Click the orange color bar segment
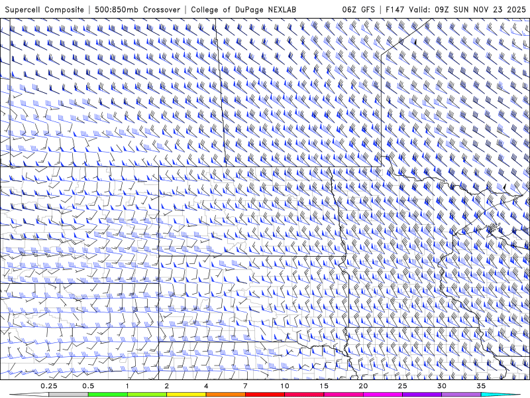The image size is (530, 398). [225, 395]
